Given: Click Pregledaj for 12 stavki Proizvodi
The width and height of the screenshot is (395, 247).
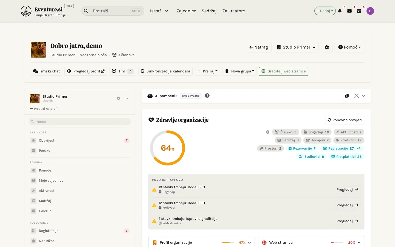Looking at the screenshot, I should [x=347, y=205].
